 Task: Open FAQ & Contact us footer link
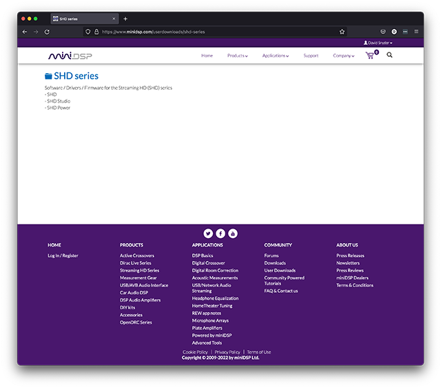(x=281, y=291)
